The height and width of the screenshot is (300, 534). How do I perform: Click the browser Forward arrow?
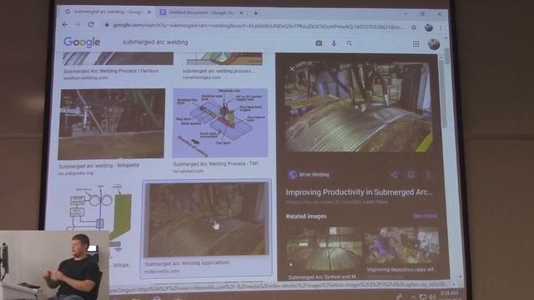[78, 24]
